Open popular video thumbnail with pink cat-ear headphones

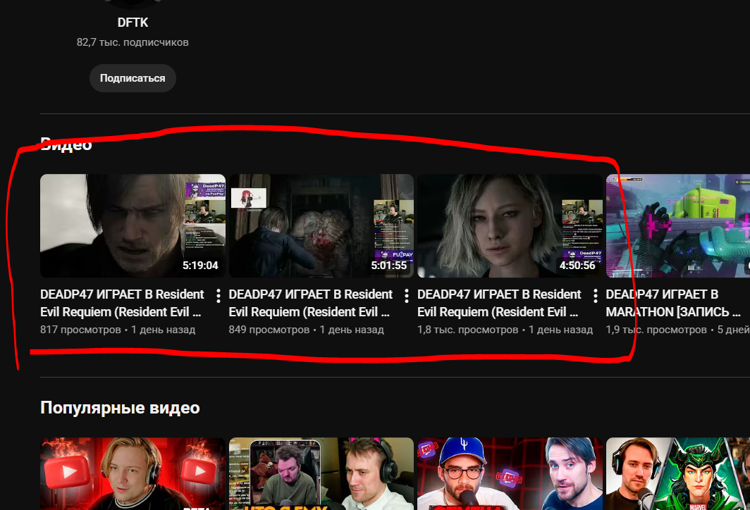click(321, 473)
